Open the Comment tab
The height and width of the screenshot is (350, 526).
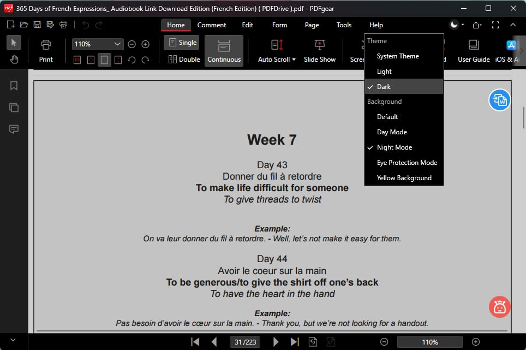[x=212, y=25]
